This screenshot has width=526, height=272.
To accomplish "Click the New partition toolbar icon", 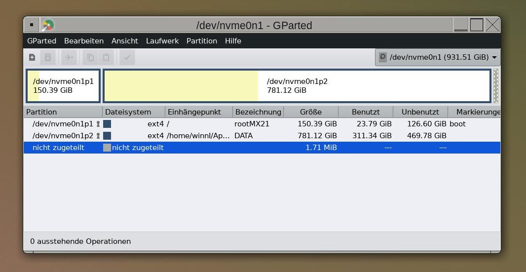I will pyautogui.click(x=32, y=57).
